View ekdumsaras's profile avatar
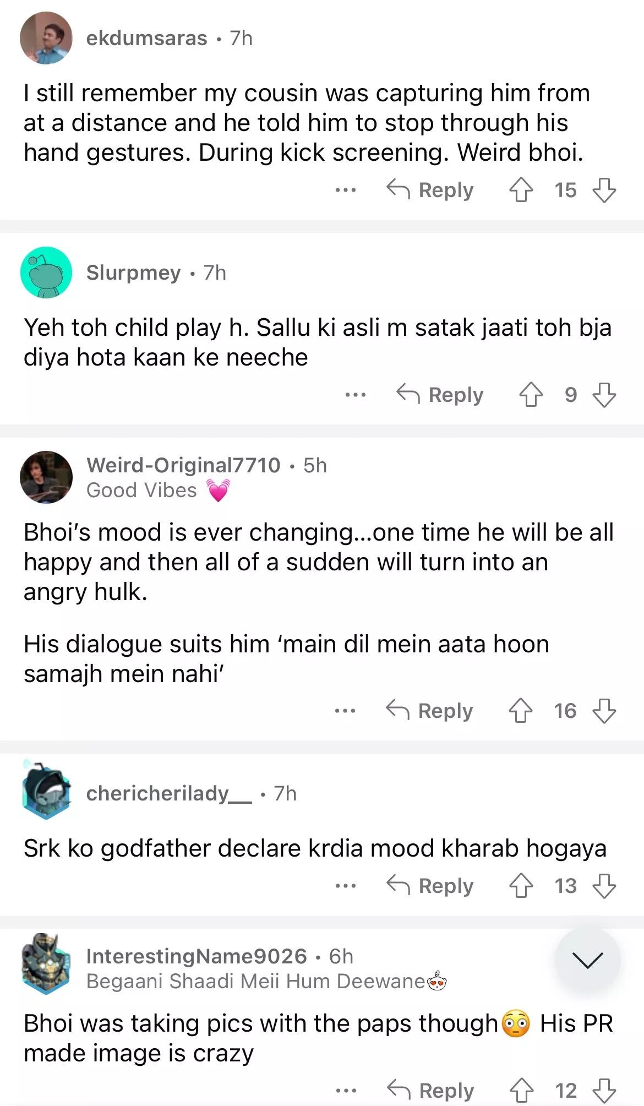Screen dimensions: 644x1106 pyautogui.click(x=46, y=38)
